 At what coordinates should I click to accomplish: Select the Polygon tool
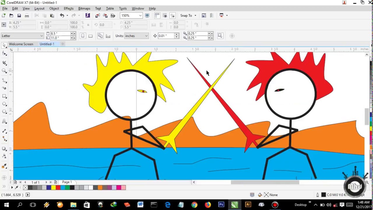[x=4, y=112]
